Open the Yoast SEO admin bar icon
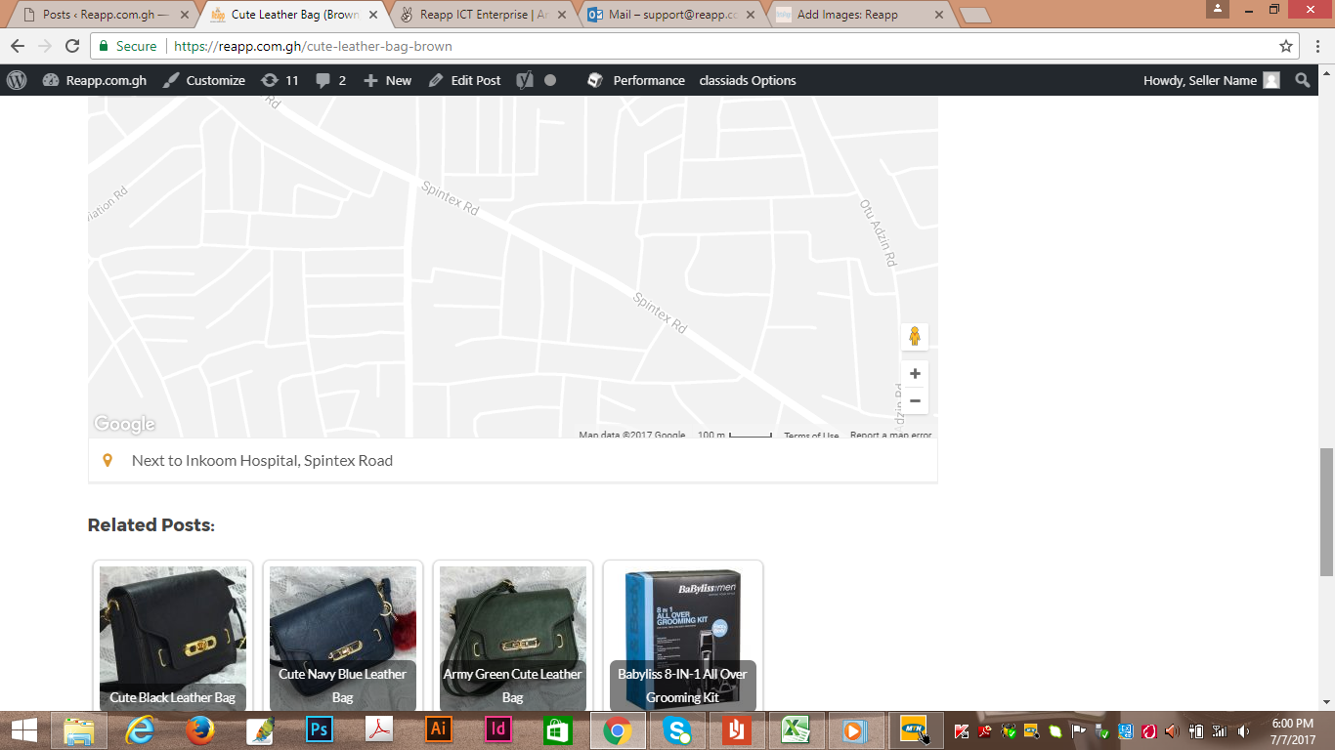Viewport: 1335px width, 750px height. click(x=525, y=80)
